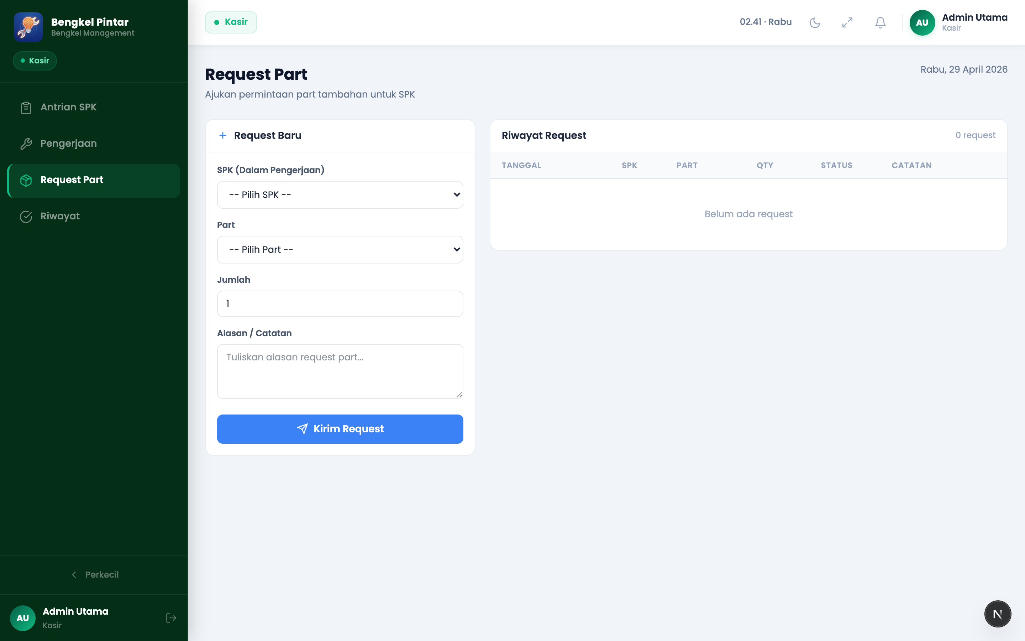Collapse sidebar with Perkecil
1025x641 pixels.
[x=95, y=574]
